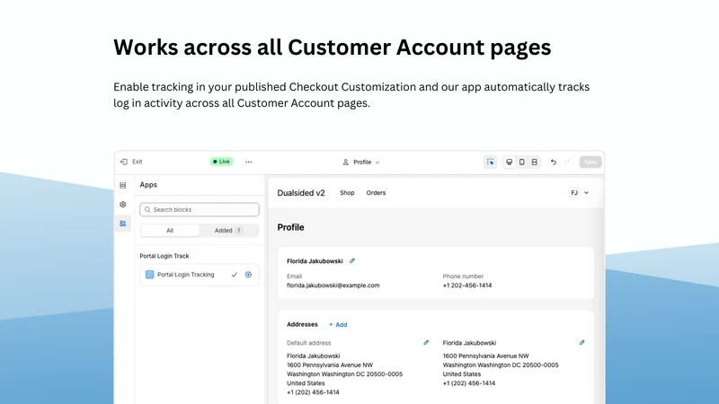The image size is (719, 404).
Task: Click the Portal Login Tracking app icon
Action: click(x=149, y=275)
